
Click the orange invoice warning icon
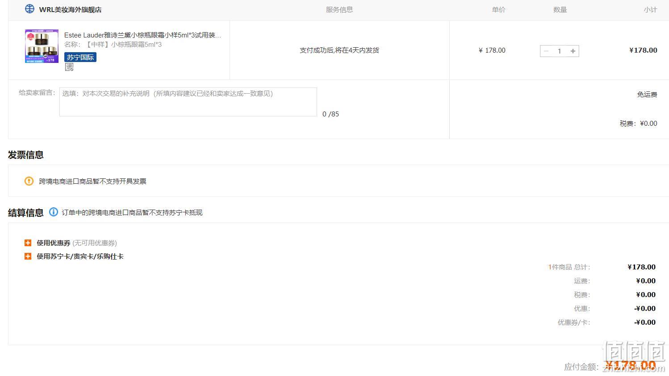pyautogui.click(x=29, y=181)
